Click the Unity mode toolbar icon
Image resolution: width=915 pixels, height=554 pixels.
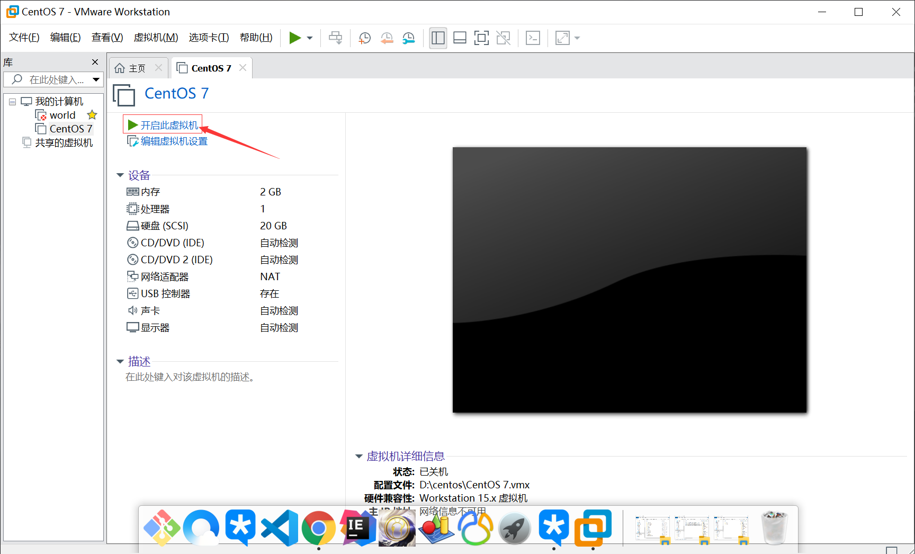(x=503, y=38)
